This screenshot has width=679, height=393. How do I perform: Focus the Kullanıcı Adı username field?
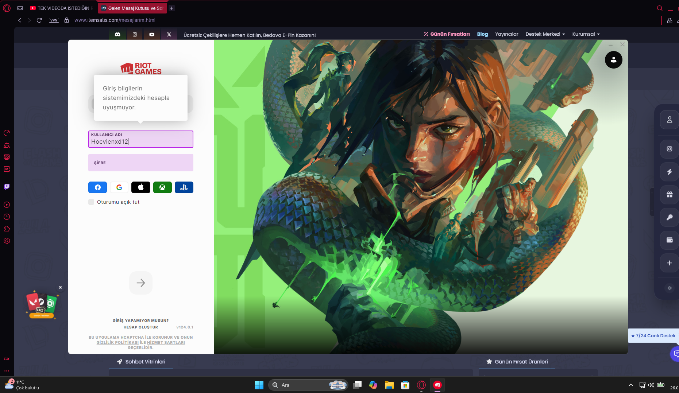click(x=141, y=139)
